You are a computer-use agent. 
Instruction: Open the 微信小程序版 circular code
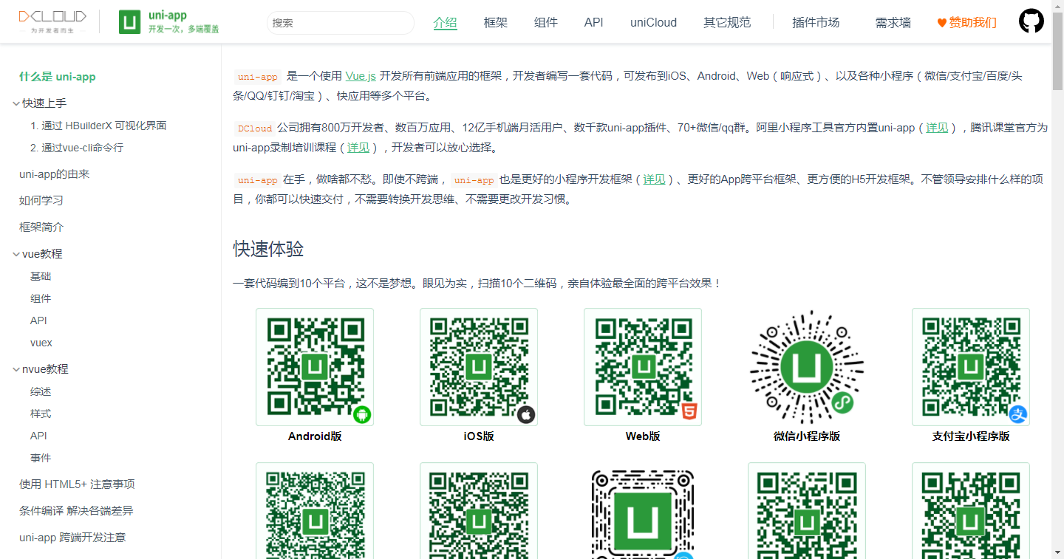pos(807,367)
